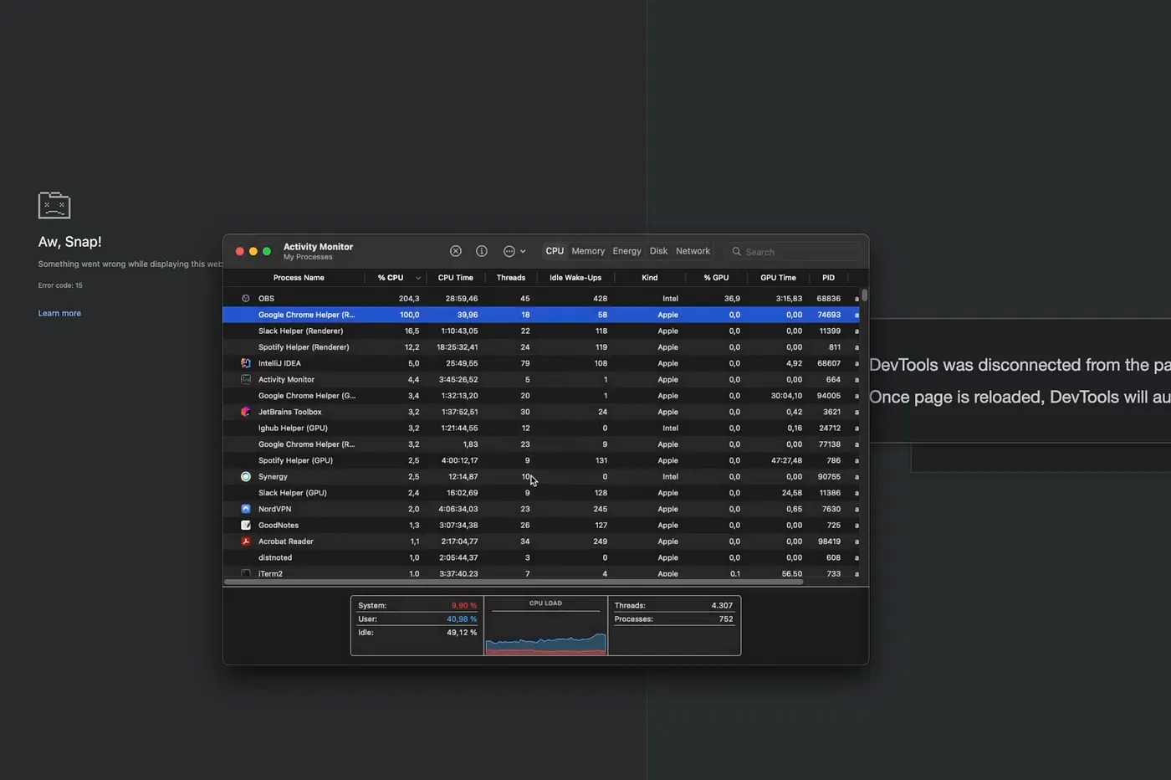This screenshot has width=1171, height=780.
Task: Select the Disk tab
Action: click(658, 250)
